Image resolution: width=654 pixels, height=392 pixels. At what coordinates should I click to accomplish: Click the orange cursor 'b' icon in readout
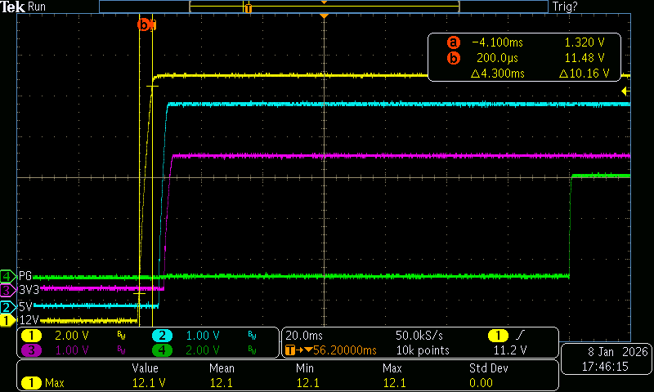point(454,58)
